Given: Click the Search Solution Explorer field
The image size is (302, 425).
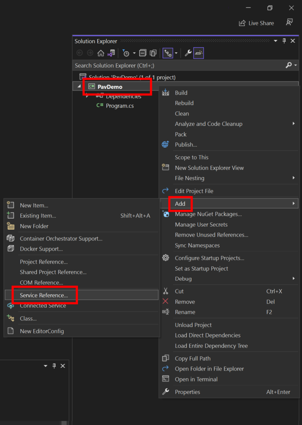Looking at the screenshot, I should [x=178, y=66].
